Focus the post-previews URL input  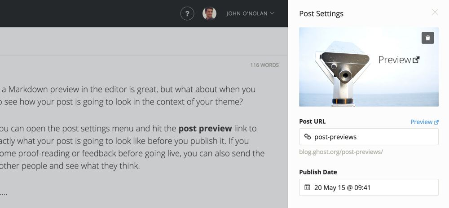[x=369, y=137]
